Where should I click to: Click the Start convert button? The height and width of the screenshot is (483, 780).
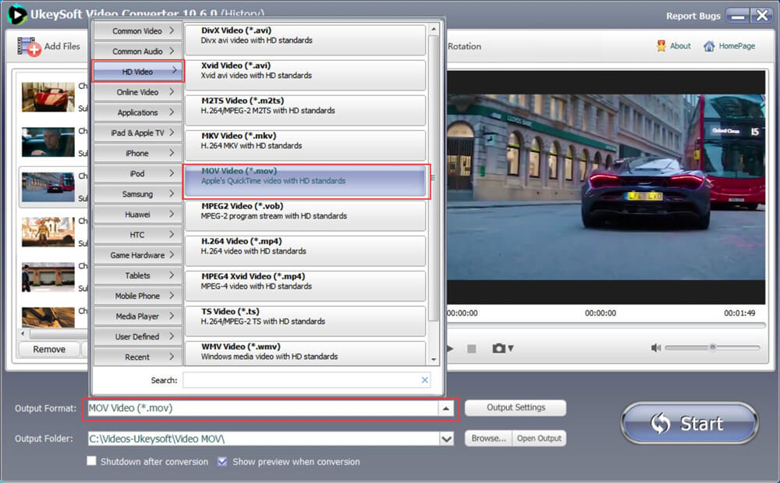click(x=690, y=424)
